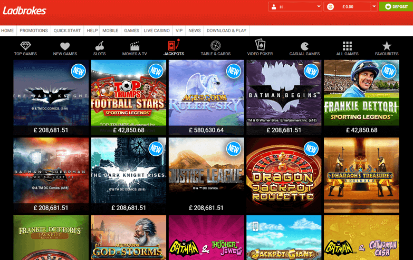Open Favourites star icon
This screenshot has width=413, height=260.
tap(387, 46)
